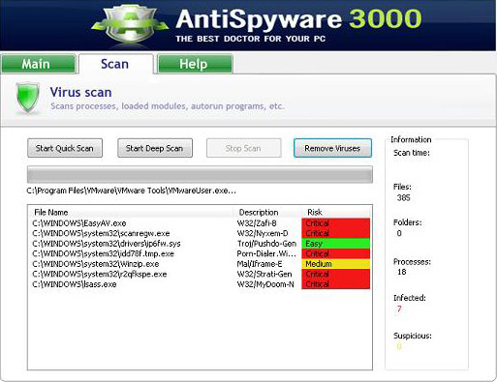Click the green Easy risk cell
The image size is (497, 382).
335,244
